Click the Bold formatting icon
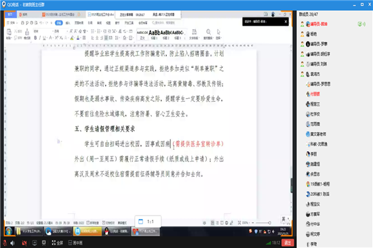The image size is (373, 248). pos(35,38)
